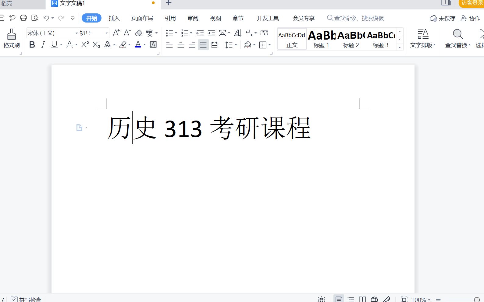This screenshot has height=302, width=484.
Task: Center align text
Action: (x=181, y=45)
